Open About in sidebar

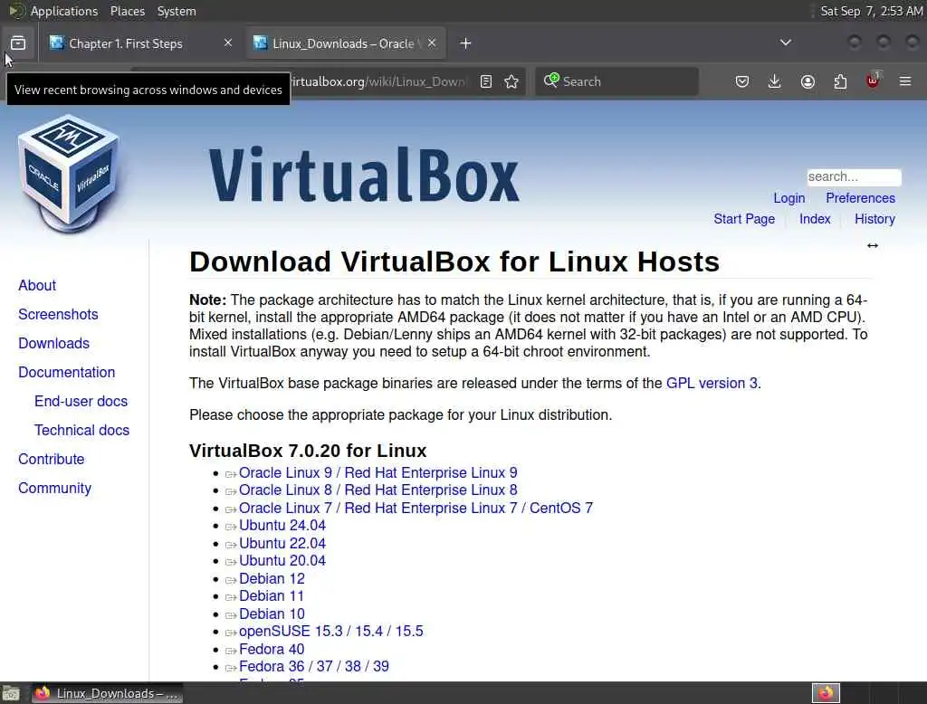click(37, 285)
